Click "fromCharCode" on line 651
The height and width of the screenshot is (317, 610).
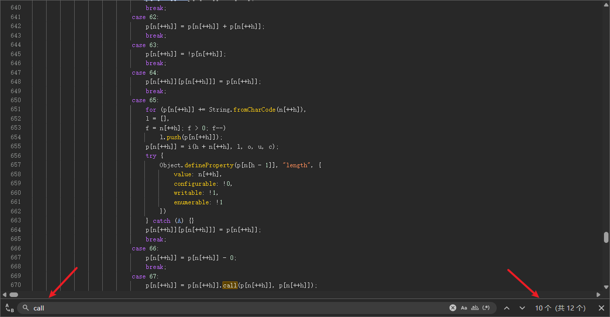(255, 110)
